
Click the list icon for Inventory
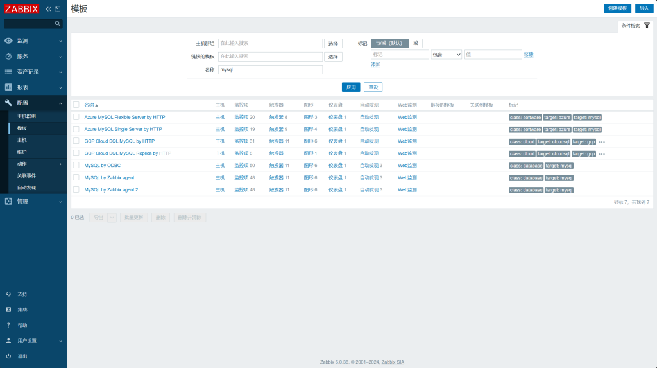(x=8, y=72)
